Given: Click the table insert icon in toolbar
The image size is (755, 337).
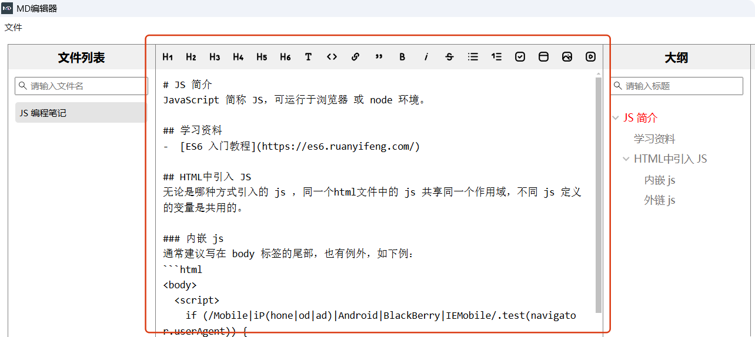Looking at the screenshot, I should coord(544,57).
